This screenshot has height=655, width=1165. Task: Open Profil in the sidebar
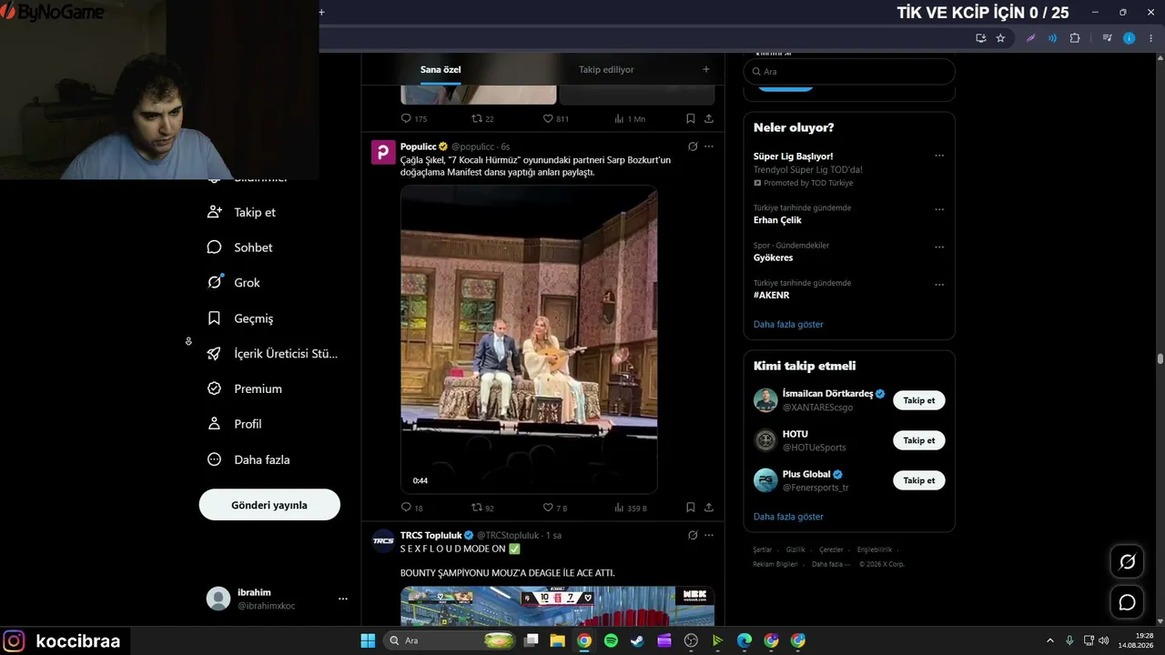pyautogui.click(x=234, y=424)
